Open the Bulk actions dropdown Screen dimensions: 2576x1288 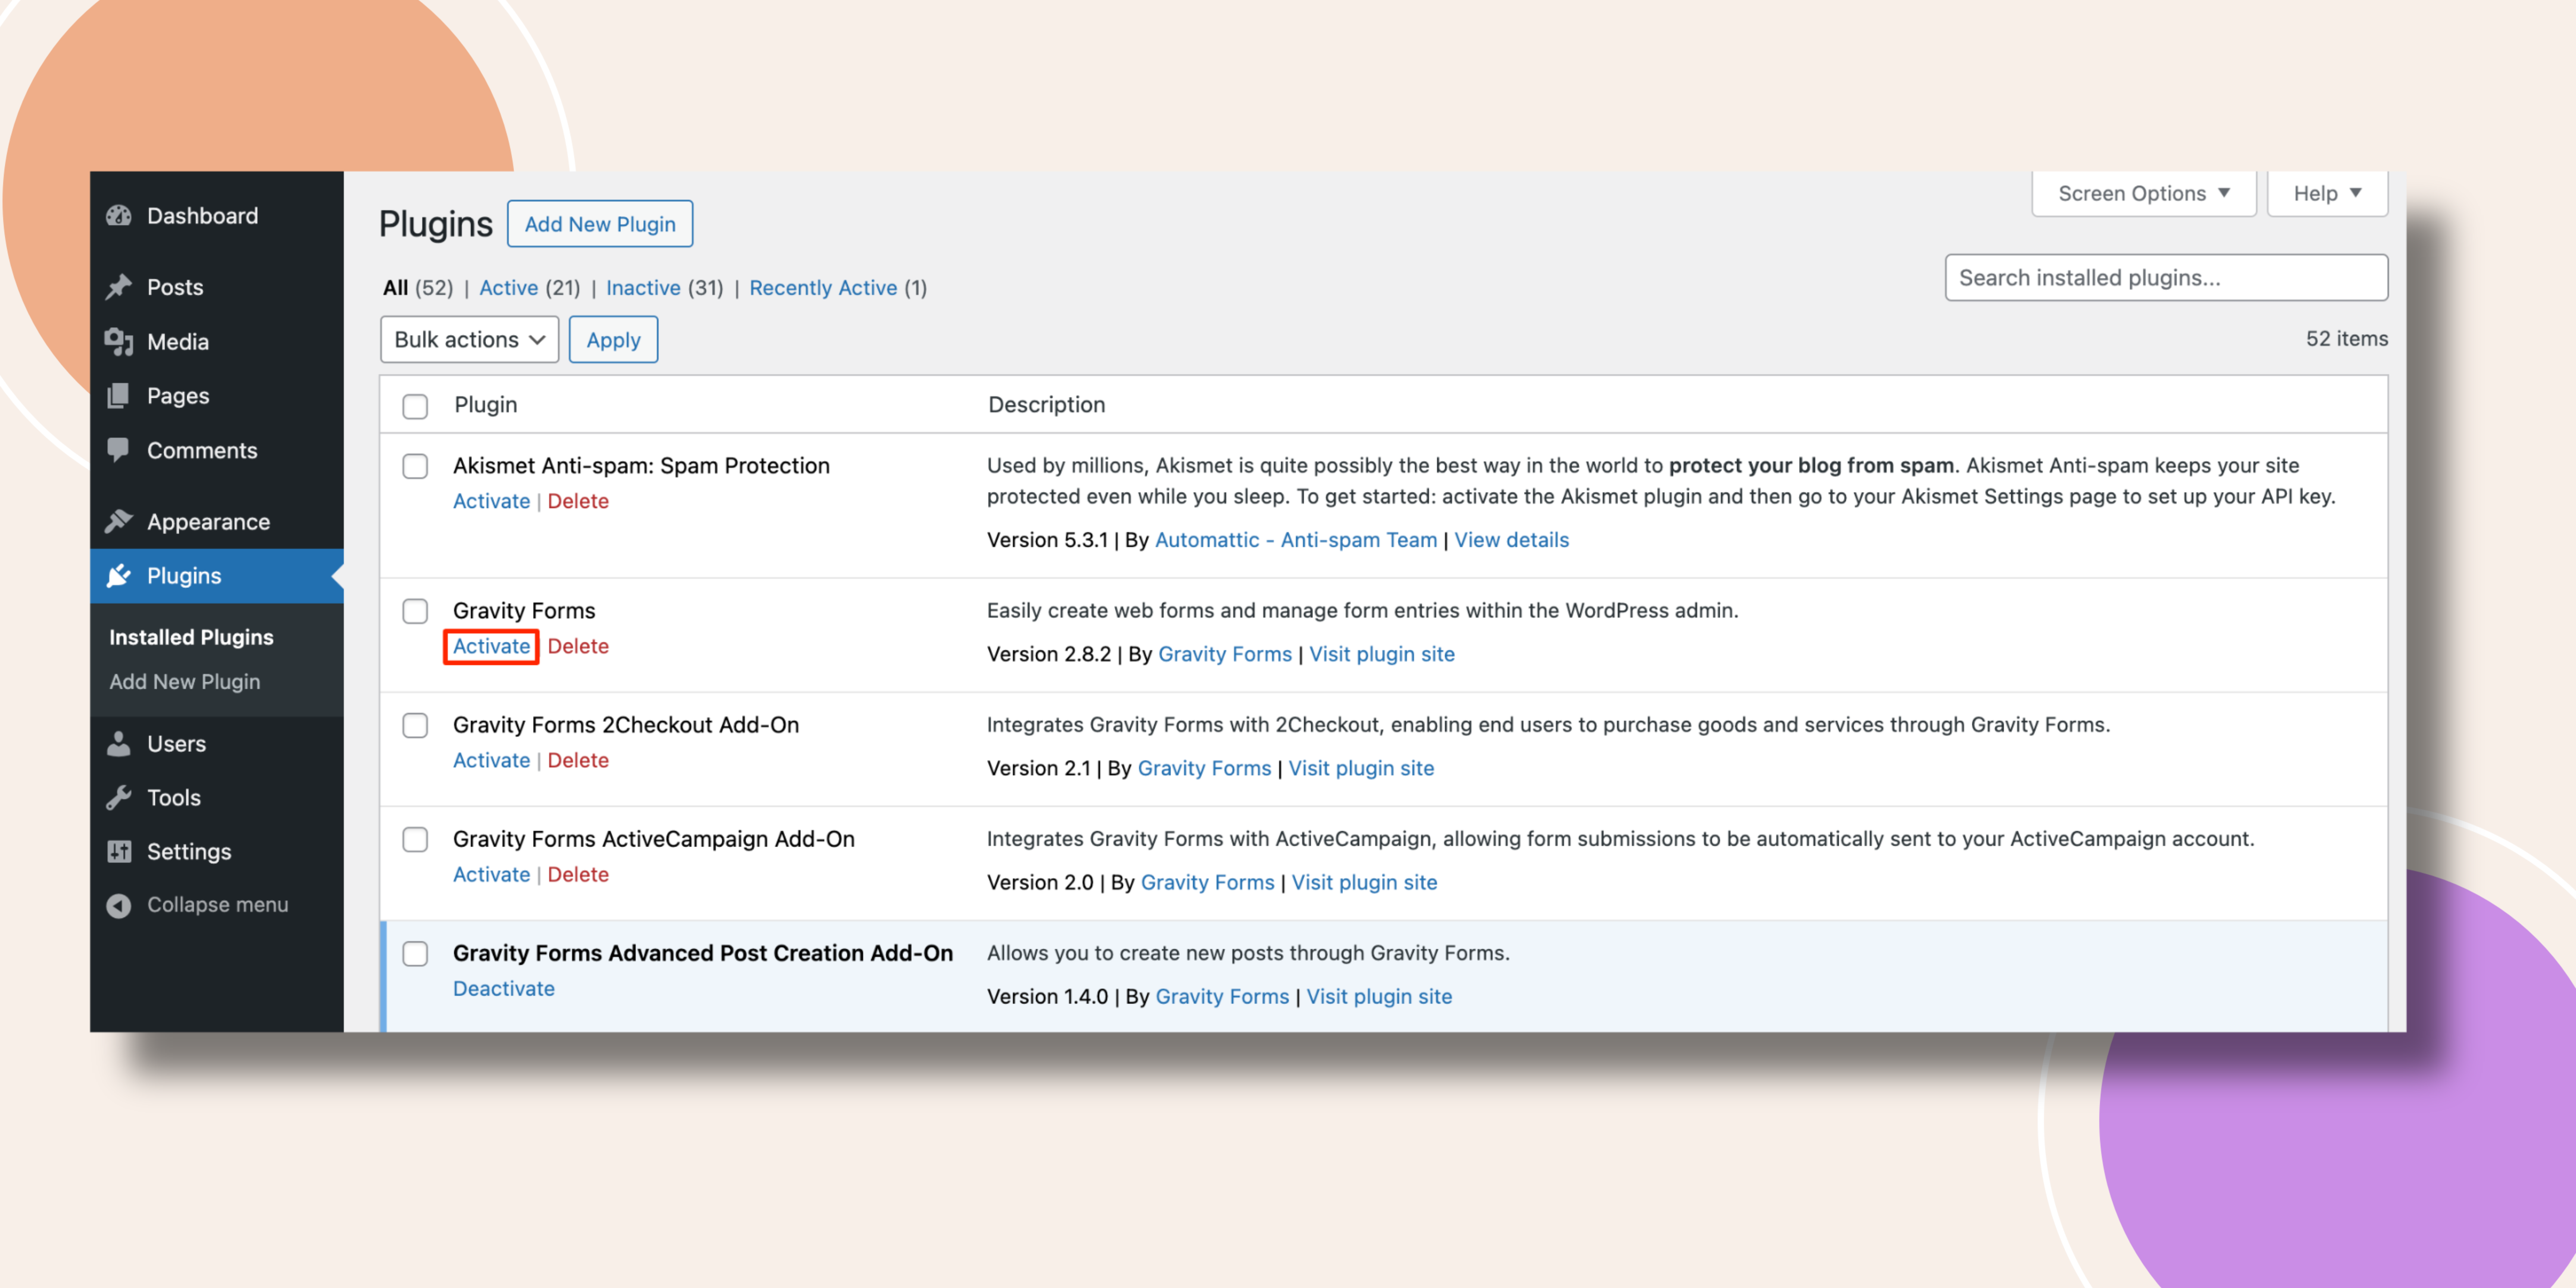pyautogui.click(x=469, y=340)
